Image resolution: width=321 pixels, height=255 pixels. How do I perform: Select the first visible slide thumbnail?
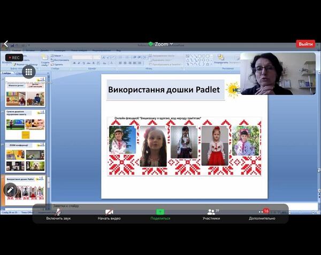point(25,91)
